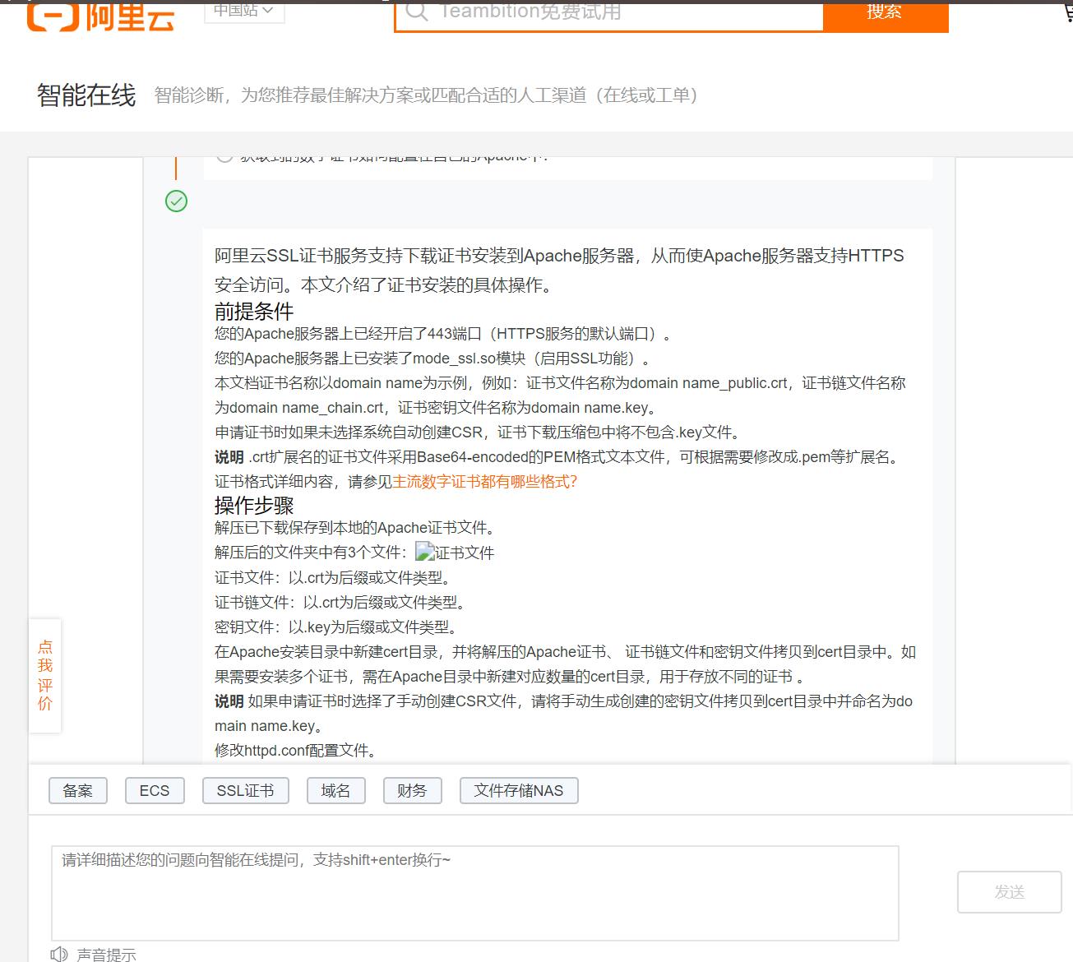The image size is (1073, 962).
Task: Click the Aliyun logo
Action: point(100,16)
